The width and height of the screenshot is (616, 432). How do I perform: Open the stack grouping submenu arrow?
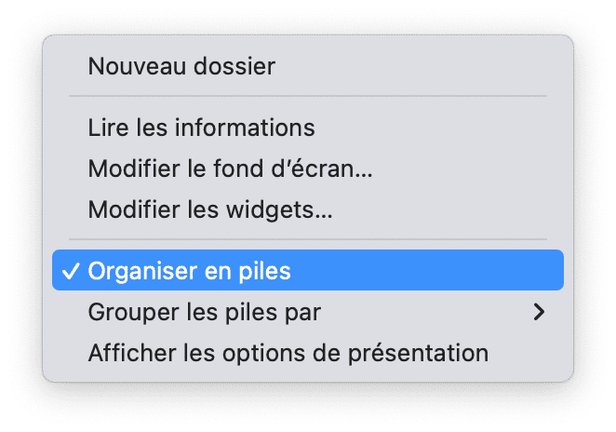pyautogui.click(x=539, y=312)
